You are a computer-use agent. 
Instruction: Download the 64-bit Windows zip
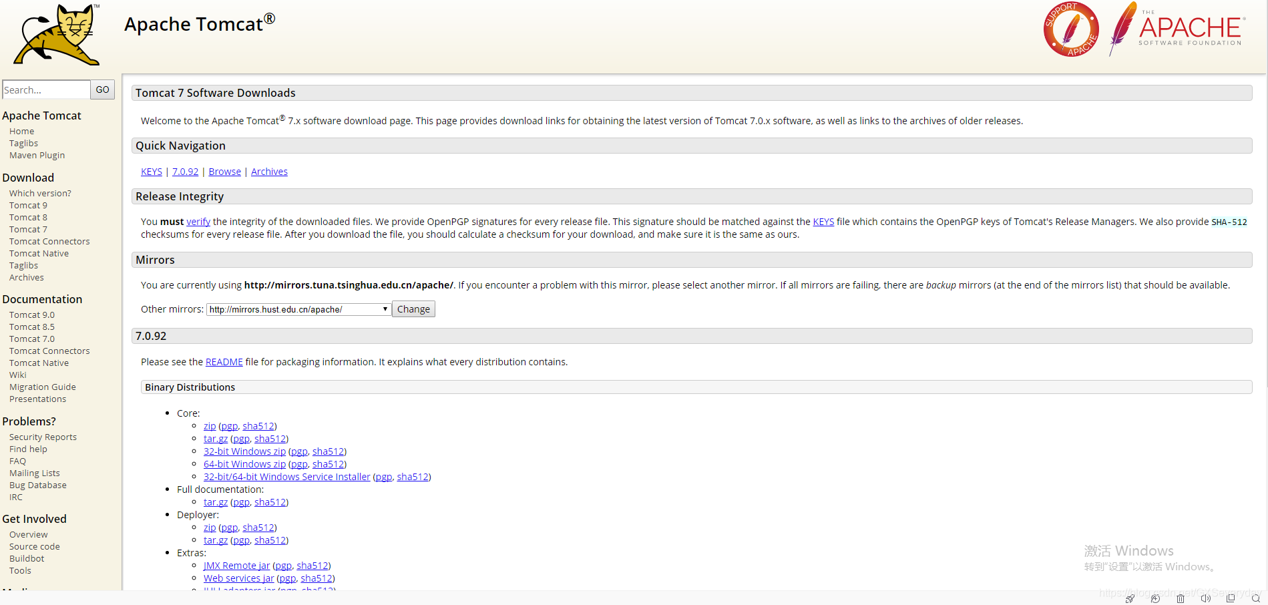(244, 464)
